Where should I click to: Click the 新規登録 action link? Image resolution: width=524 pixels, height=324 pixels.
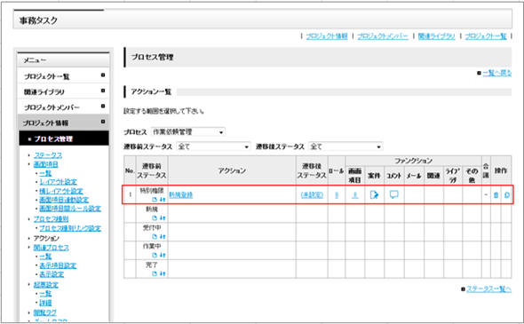[x=181, y=194]
